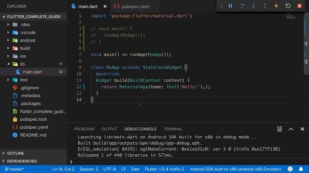This screenshot has height=173, width=309.
Task: Open pubspec.lock in explorer
Action: [x=33, y=119]
